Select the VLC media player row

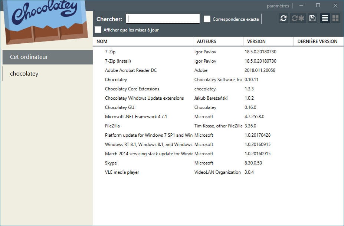[x=218, y=172]
